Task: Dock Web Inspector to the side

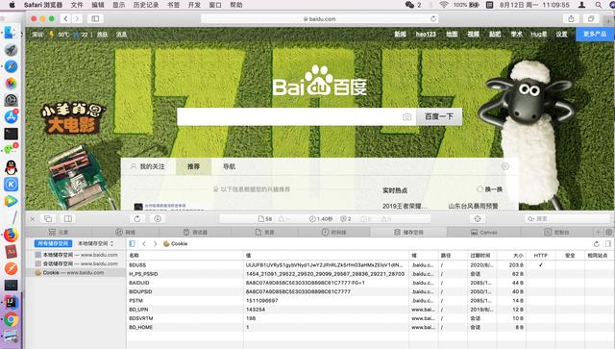Action: [68, 218]
